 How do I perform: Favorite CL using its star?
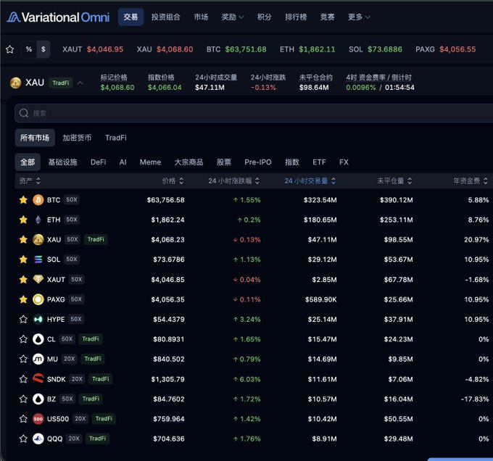pos(23,339)
